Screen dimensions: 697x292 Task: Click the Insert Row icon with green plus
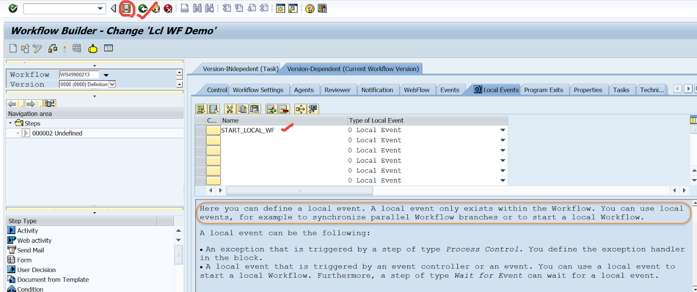click(271, 109)
